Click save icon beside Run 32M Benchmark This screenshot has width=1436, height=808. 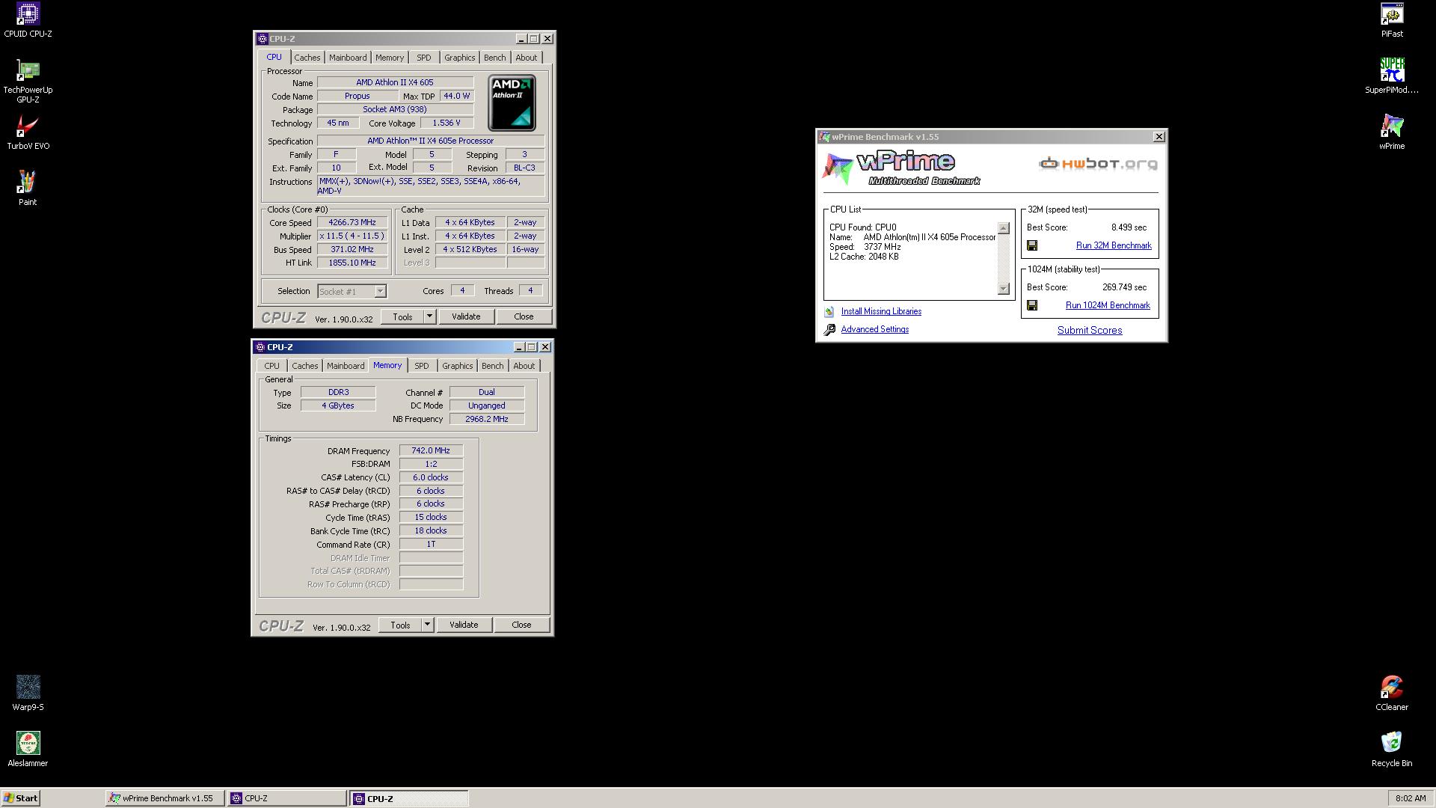pos(1032,245)
